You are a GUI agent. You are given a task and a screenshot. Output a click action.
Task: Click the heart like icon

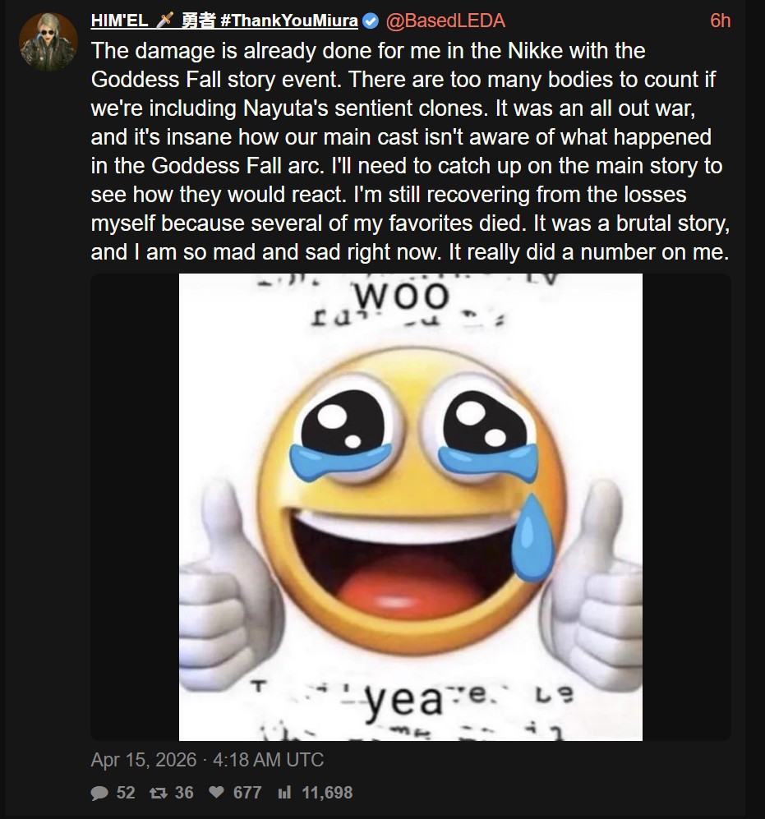pos(216,793)
